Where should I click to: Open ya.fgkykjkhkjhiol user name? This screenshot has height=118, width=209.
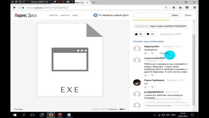click(x=154, y=92)
